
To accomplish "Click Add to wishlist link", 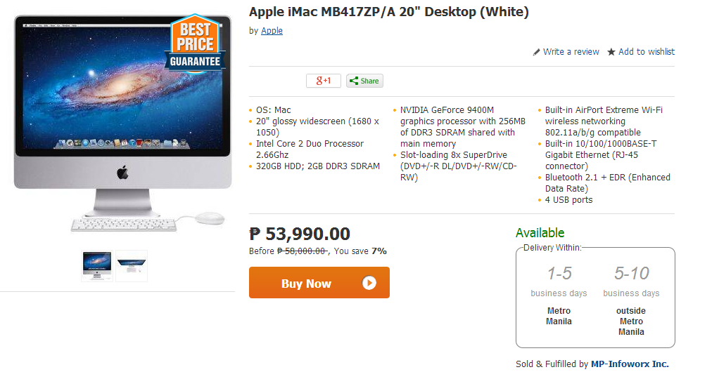I will [x=646, y=52].
